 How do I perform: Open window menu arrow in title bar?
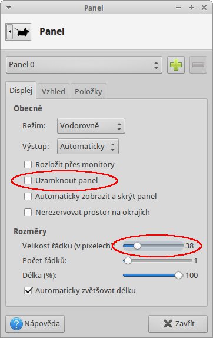point(9,8)
